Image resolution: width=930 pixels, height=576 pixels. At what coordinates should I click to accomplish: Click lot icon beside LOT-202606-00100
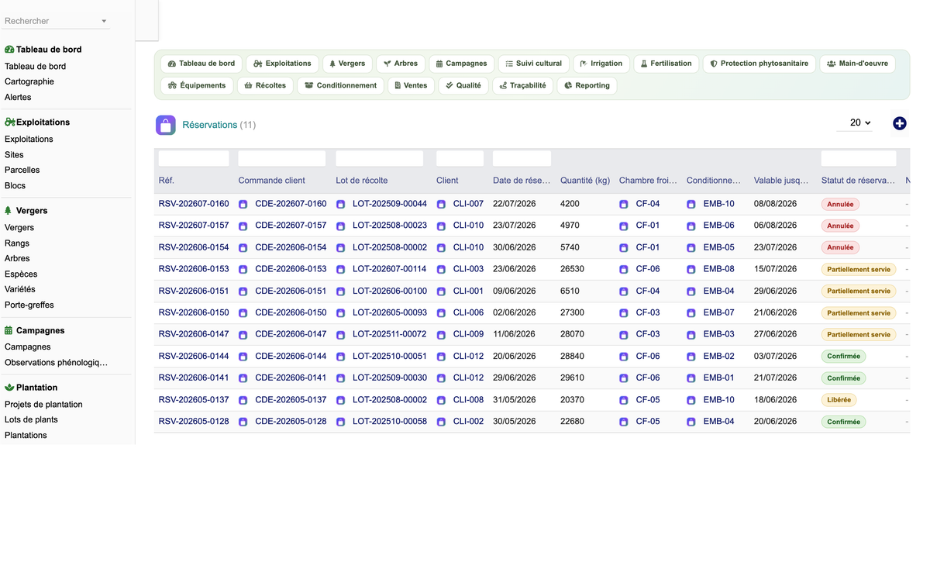340,291
